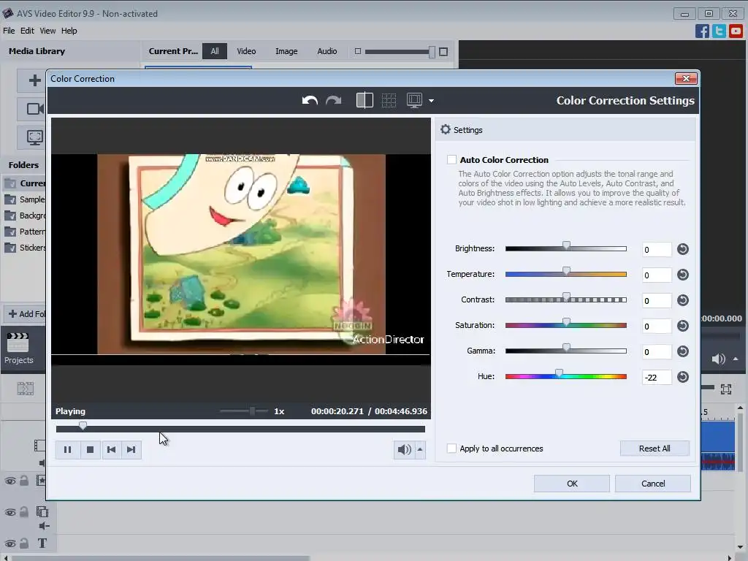Reset the Temperature value
Viewport: 748px width, 561px height.
pyautogui.click(x=683, y=275)
